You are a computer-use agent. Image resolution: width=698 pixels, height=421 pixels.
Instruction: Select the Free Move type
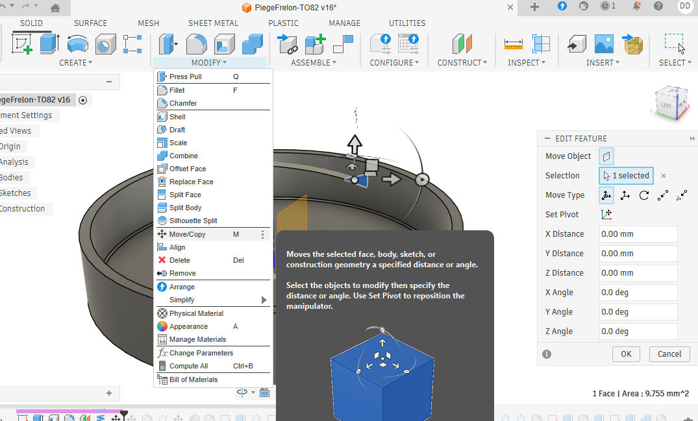[x=606, y=195]
